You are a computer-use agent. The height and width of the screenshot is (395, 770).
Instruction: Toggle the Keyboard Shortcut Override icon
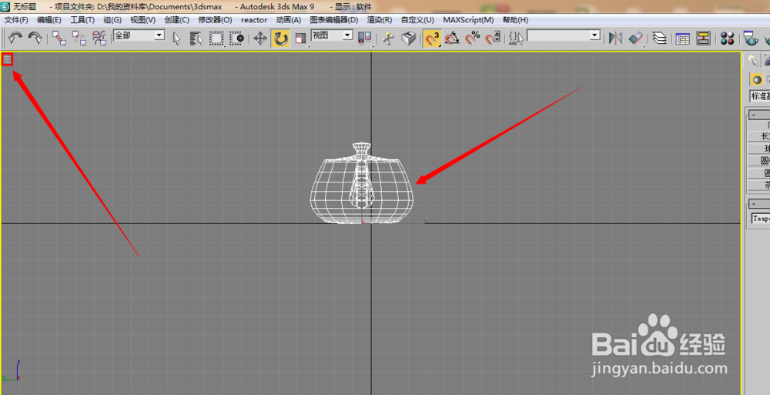click(409, 38)
